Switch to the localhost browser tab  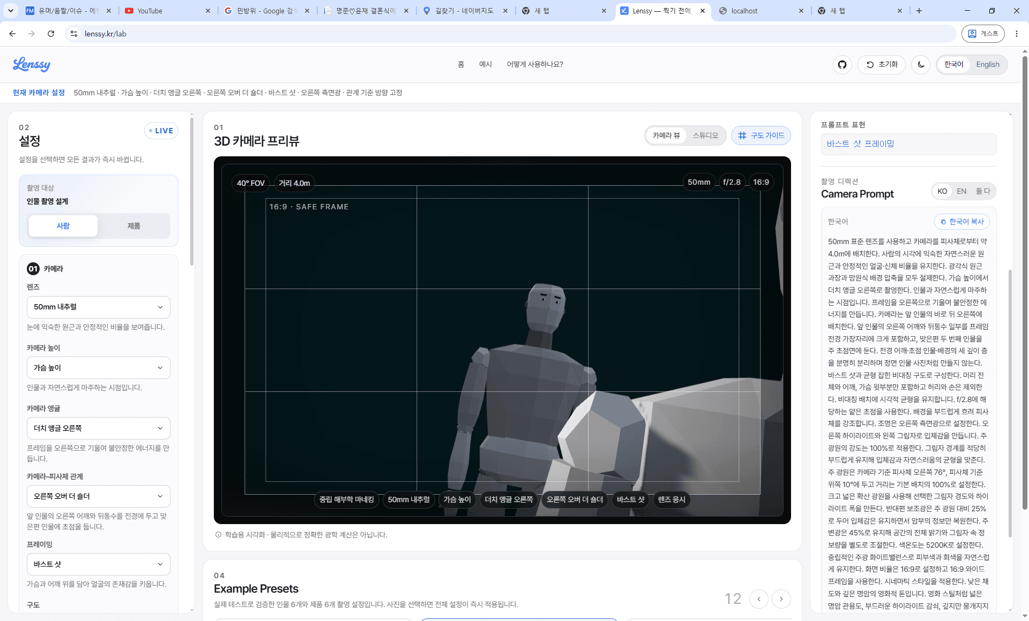[x=761, y=11]
